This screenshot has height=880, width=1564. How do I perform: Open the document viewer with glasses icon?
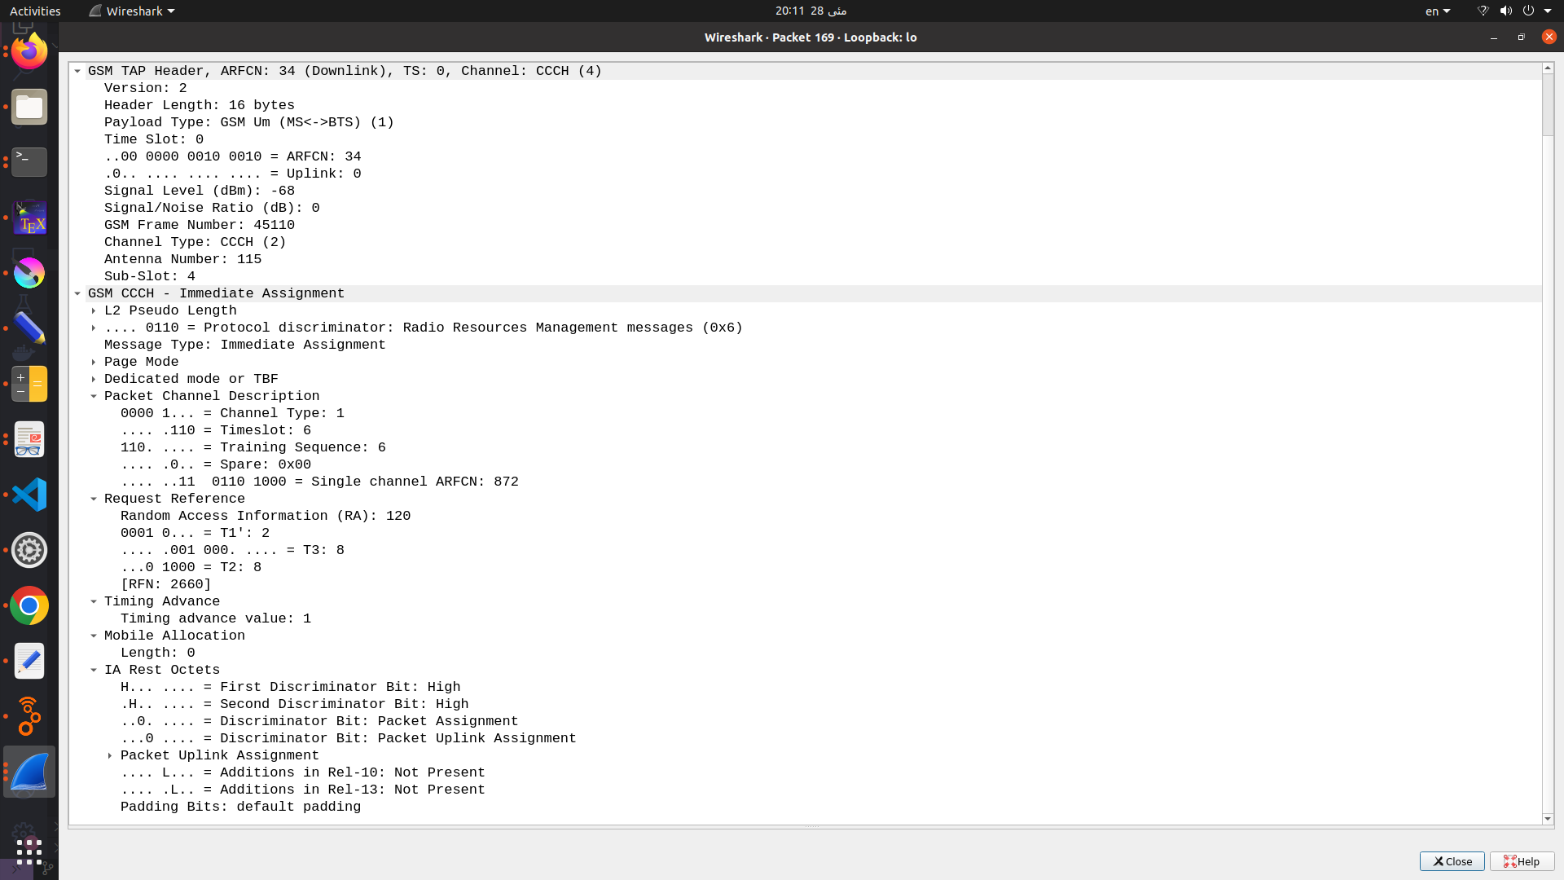pos(29,439)
